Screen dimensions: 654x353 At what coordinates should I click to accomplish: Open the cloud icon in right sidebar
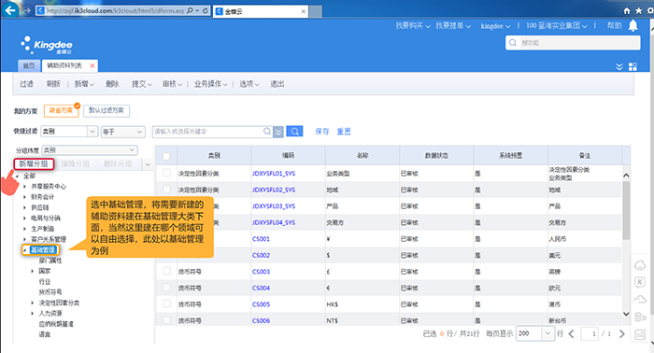[640, 299]
